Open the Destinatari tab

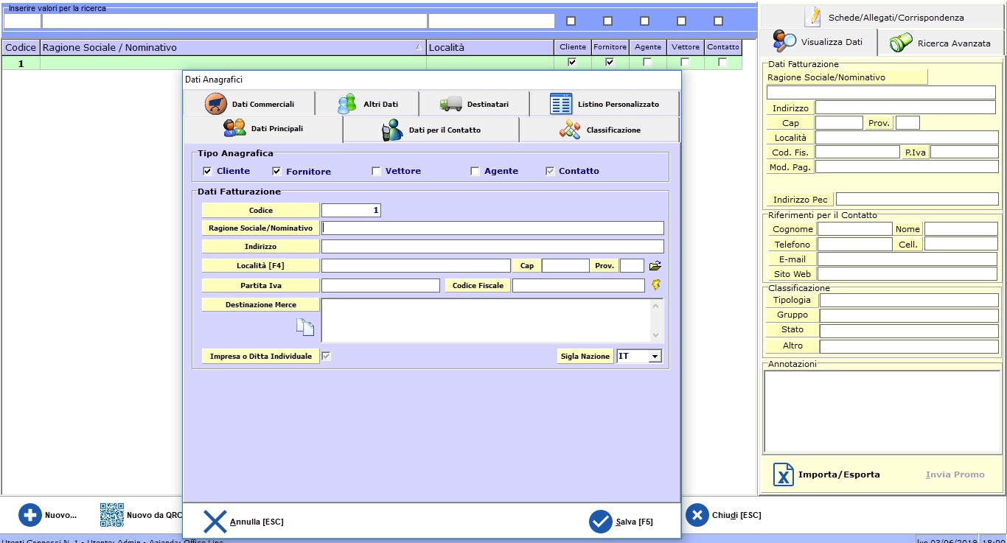(x=474, y=104)
